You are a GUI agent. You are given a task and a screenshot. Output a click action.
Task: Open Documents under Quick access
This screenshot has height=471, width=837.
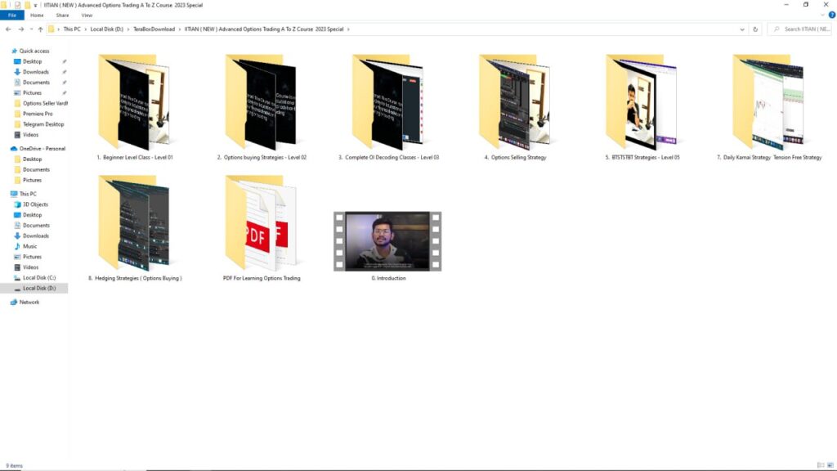click(36, 83)
